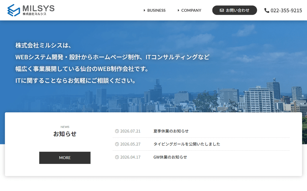The height and width of the screenshot is (191, 307).
Task: Click the お問い合わせ contact button
Action: (235, 10)
